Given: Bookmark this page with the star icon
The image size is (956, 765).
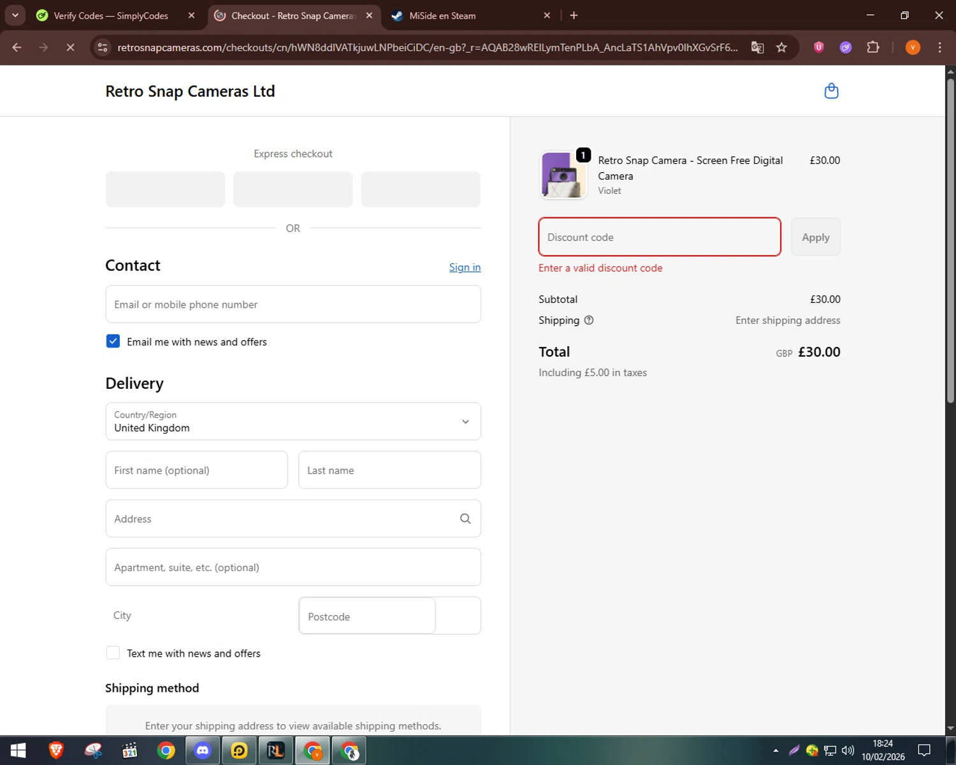Looking at the screenshot, I should [781, 48].
